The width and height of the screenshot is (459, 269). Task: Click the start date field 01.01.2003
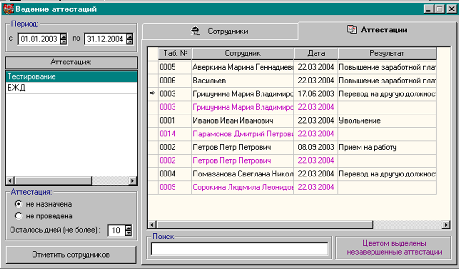point(39,39)
